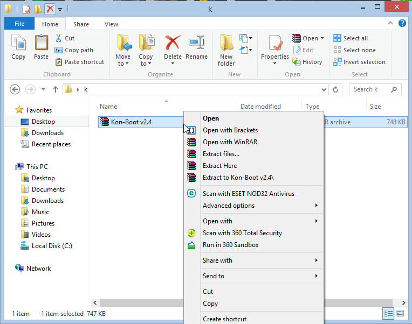Open the Easy access dropdown icon

(245, 50)
